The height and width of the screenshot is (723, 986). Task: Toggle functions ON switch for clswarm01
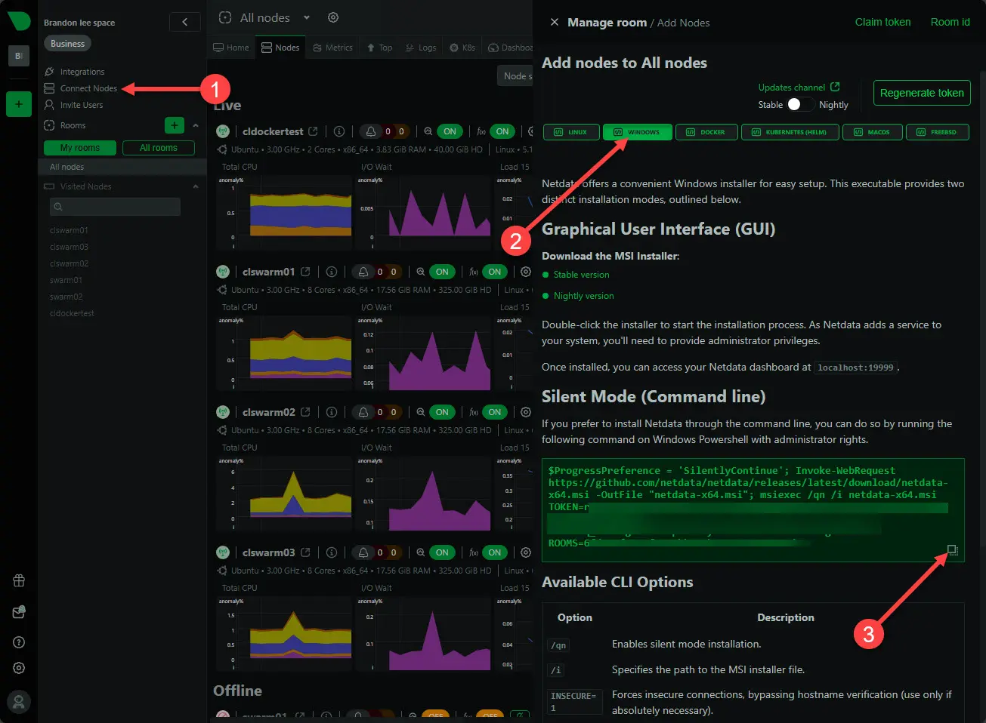[495, 272]
